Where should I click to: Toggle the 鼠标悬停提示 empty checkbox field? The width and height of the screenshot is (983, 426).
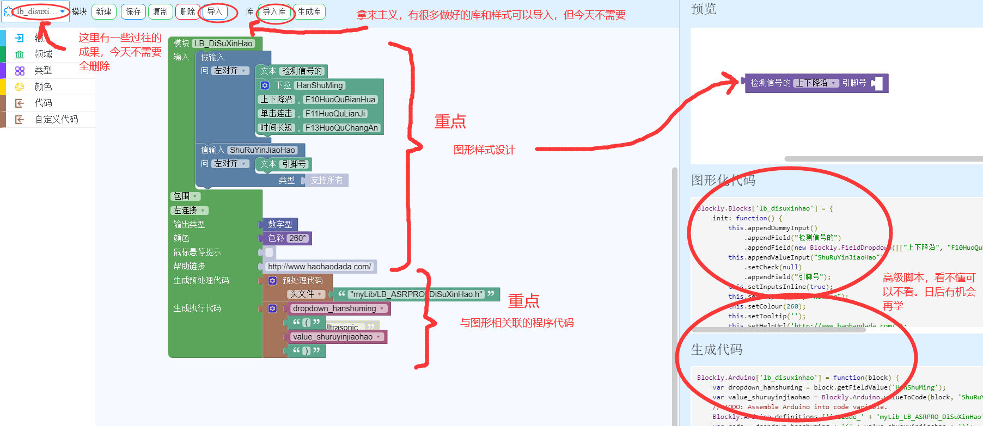[x=269, y=252]
